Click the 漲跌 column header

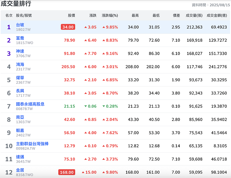[x=93, y=16]
